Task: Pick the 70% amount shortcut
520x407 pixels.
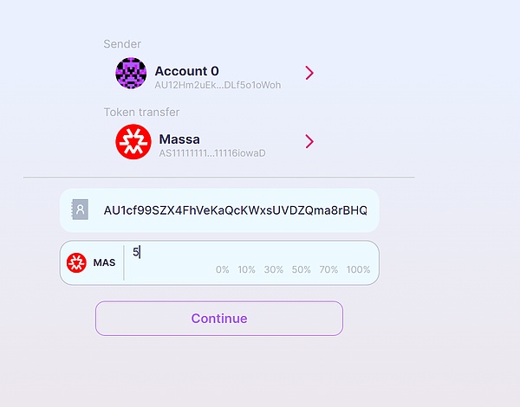Action: [328, 270]
